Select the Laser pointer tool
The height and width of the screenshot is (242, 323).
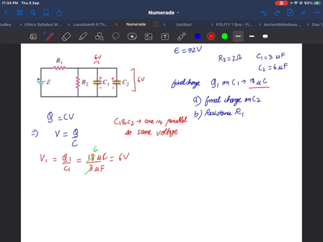pyautogui.click(x=182, y=36)
